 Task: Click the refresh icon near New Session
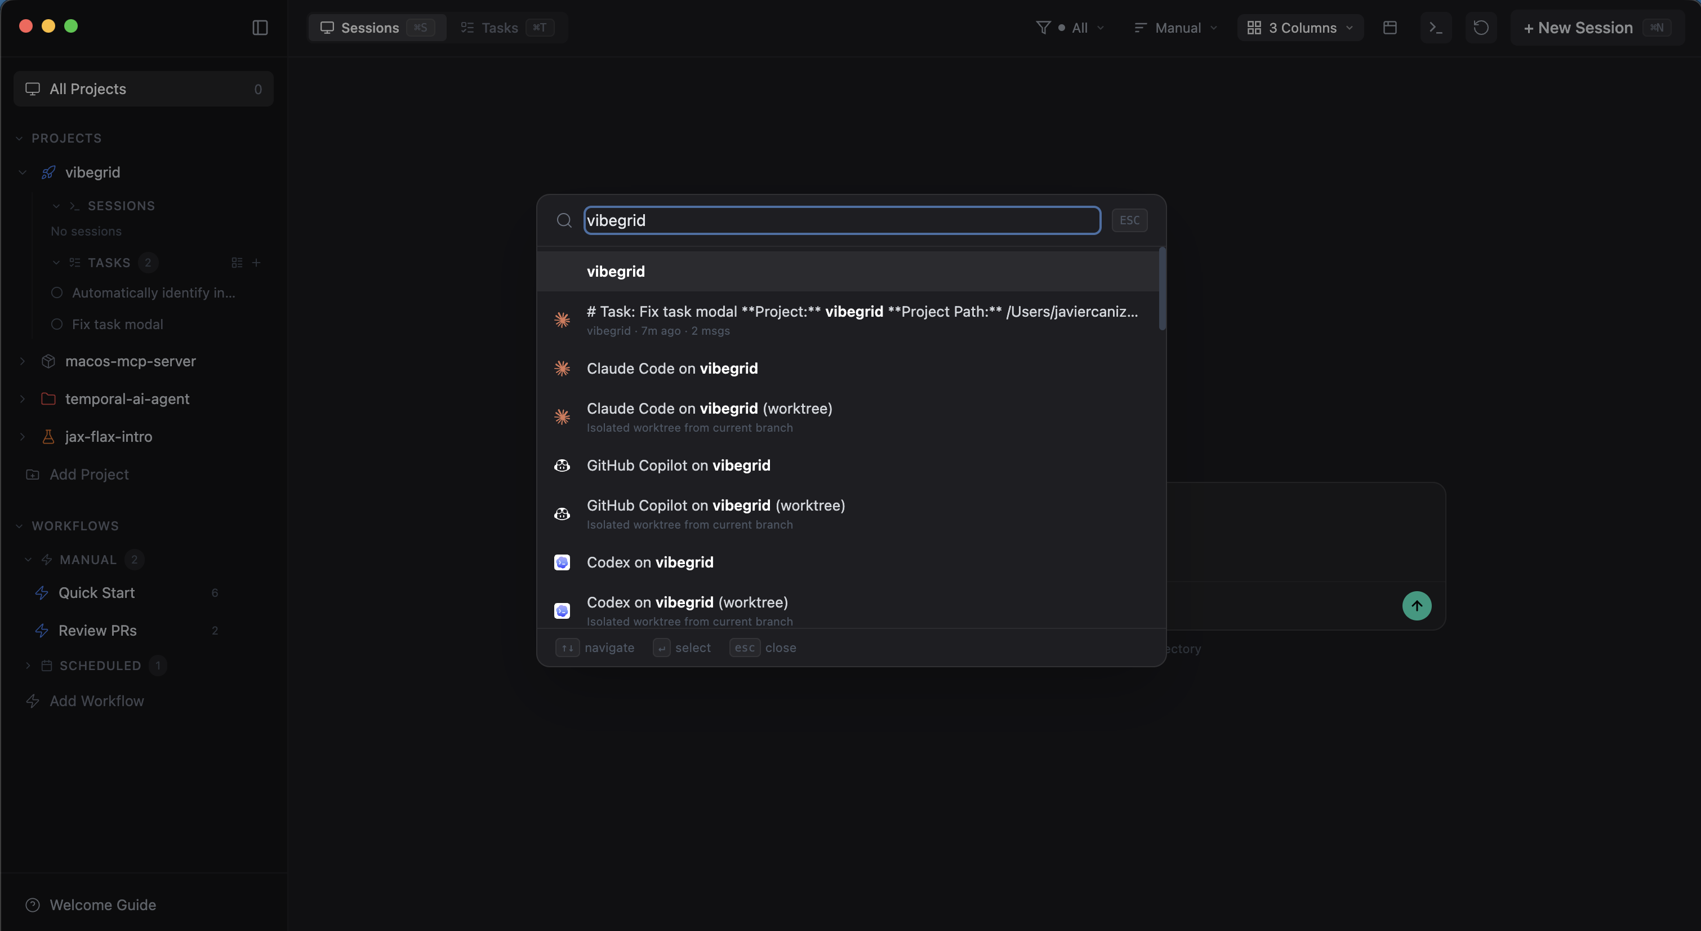(1481, 27)
